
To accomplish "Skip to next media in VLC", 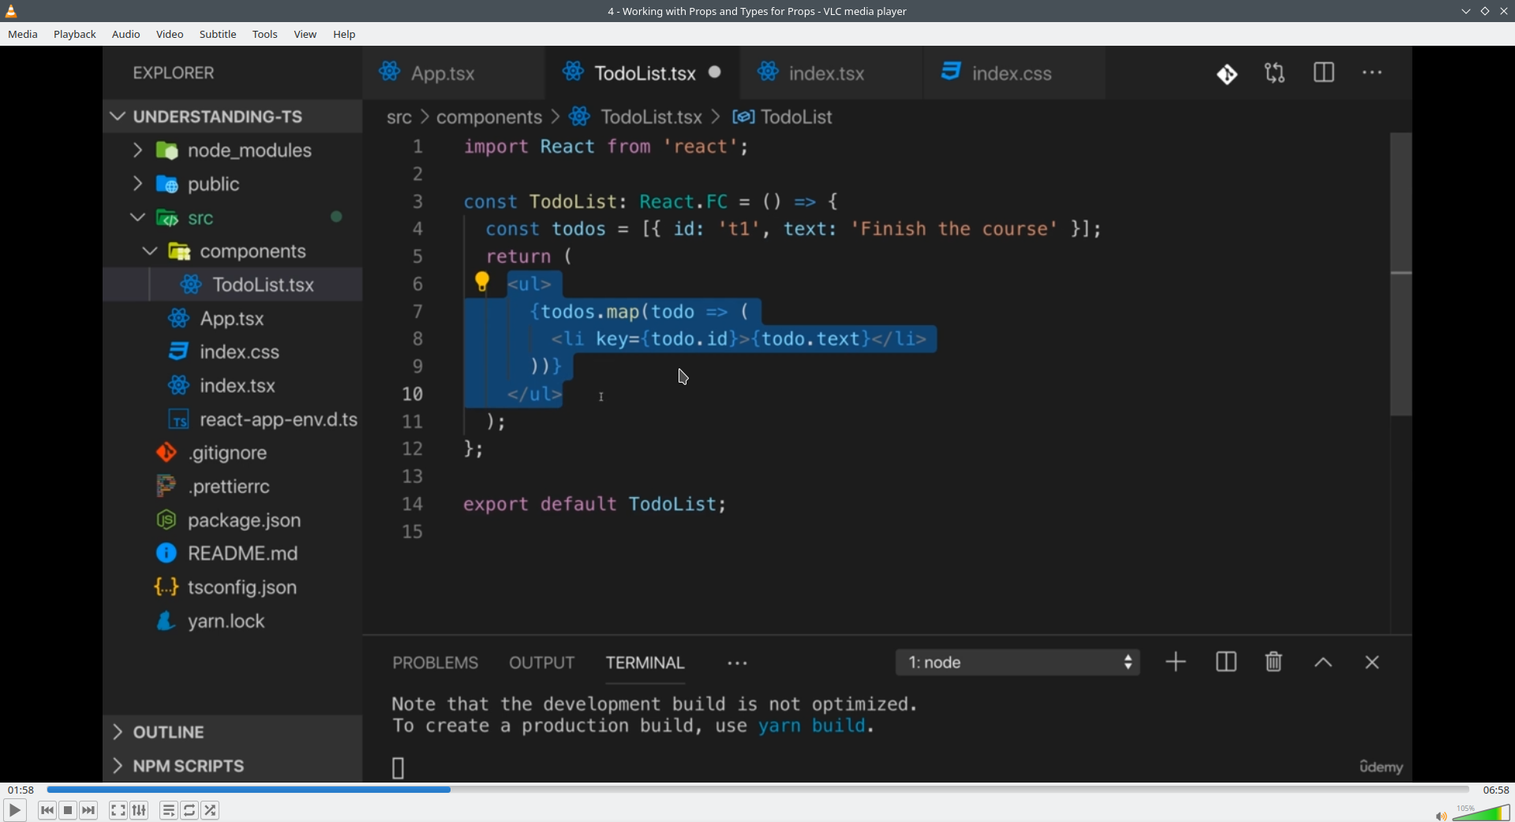I will pyautogui.click(x=89, y=810).
